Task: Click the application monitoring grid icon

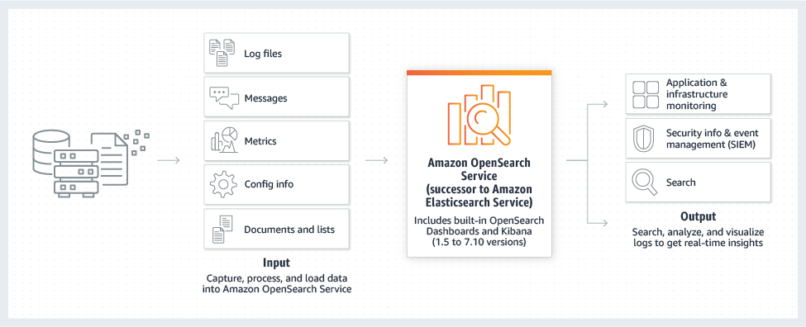Action: click(x=646, y=94)
